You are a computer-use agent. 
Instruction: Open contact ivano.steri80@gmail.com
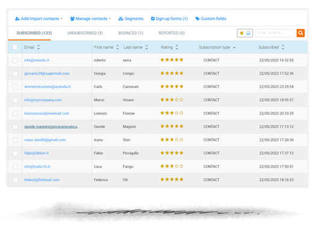[x=45, y=140]
